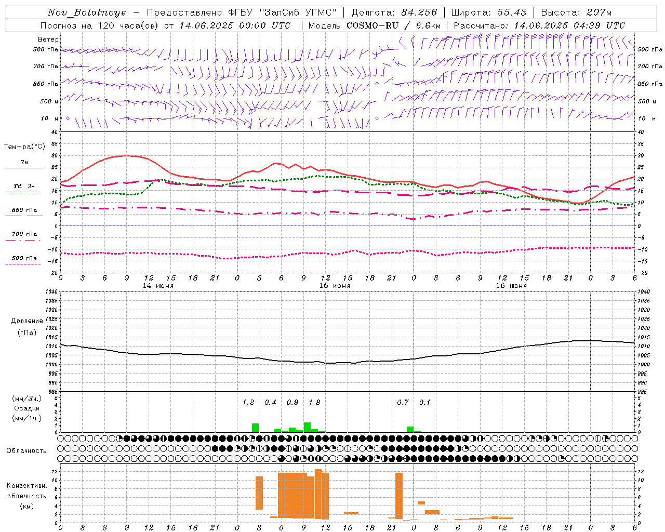Select the Конвективн. облачность label

click(26, 490)
